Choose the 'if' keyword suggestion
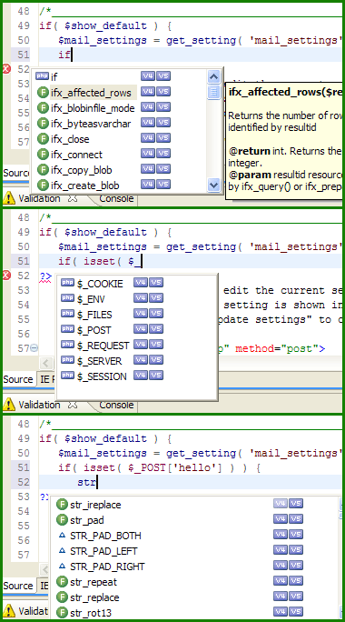Viewport: 345px width, 622px height. pos(54,77)
